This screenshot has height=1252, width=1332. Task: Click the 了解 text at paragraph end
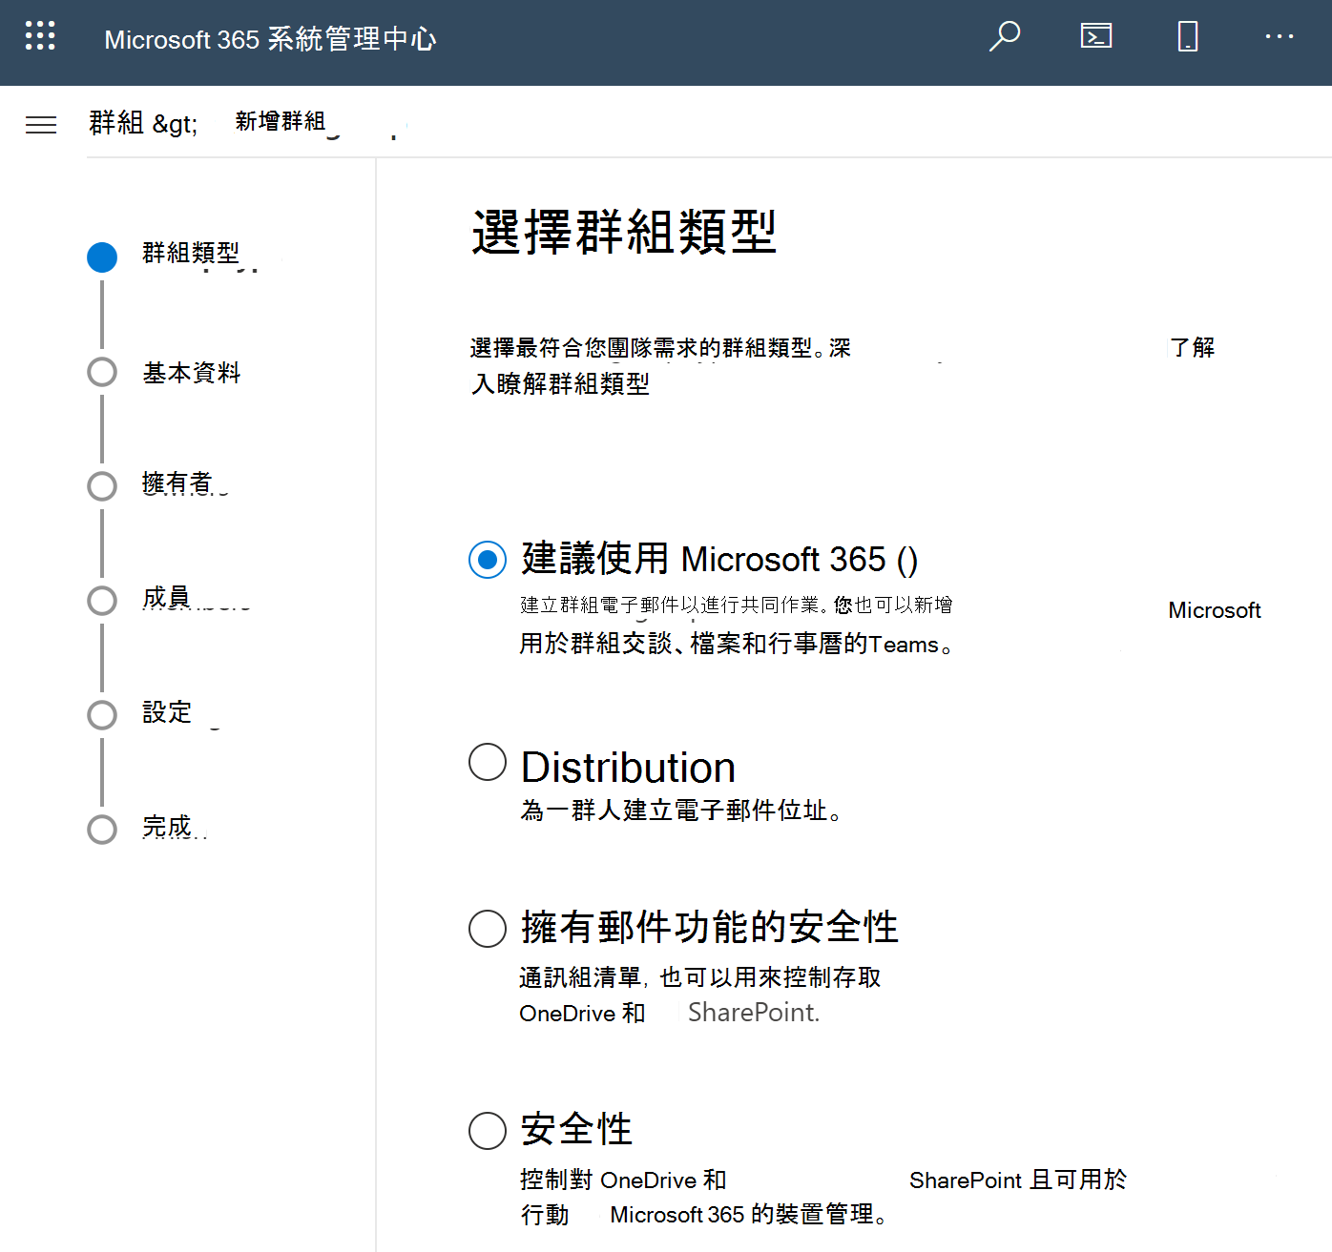click(1193, 347)
